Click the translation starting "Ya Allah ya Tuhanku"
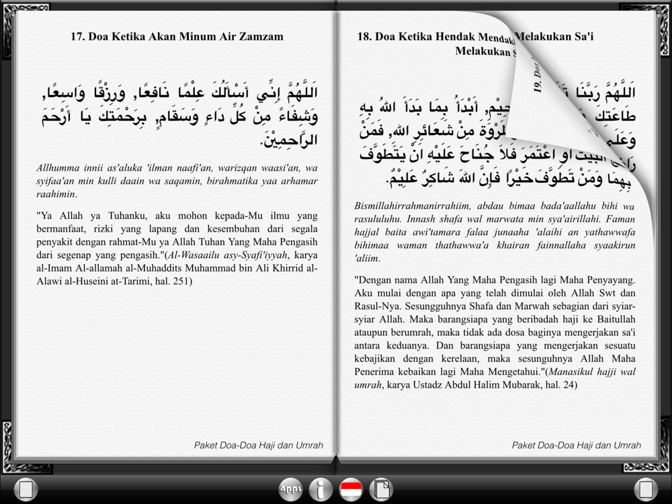The height and width of the screenshot is (504, 672). [x=177, y=248]
